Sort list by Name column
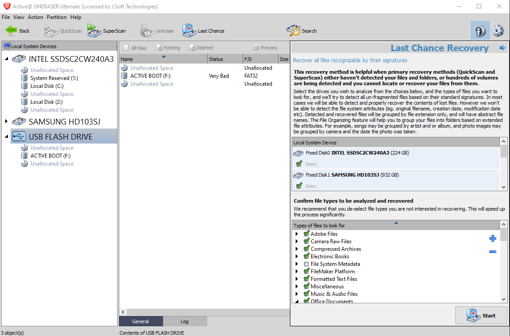The height and width of the screenshot is (336, 510). [163, 59]
